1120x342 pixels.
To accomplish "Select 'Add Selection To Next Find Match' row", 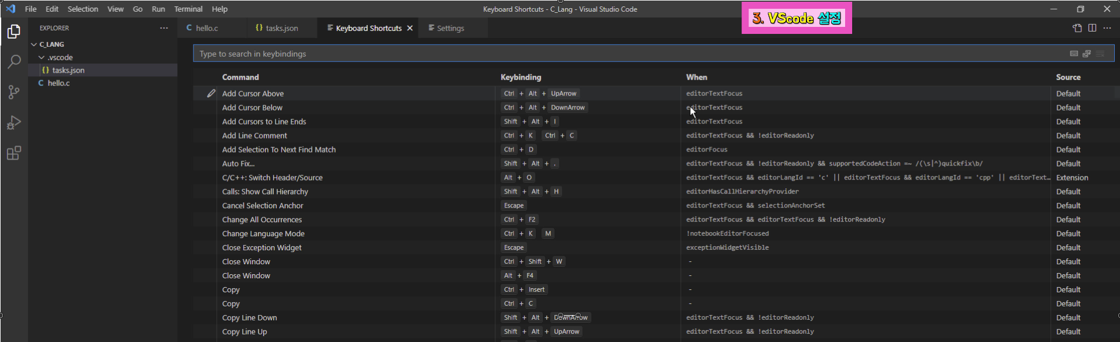I will pos(656,150).
